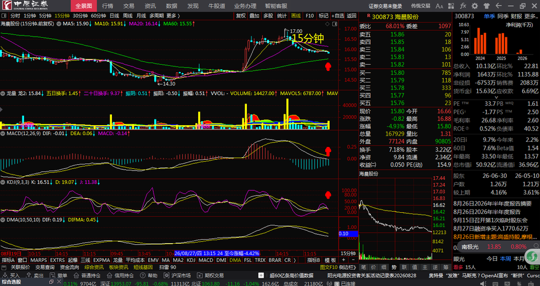The image size is (540, 286).
Task: Click the diamond icon above the chart
Action: 327,24
